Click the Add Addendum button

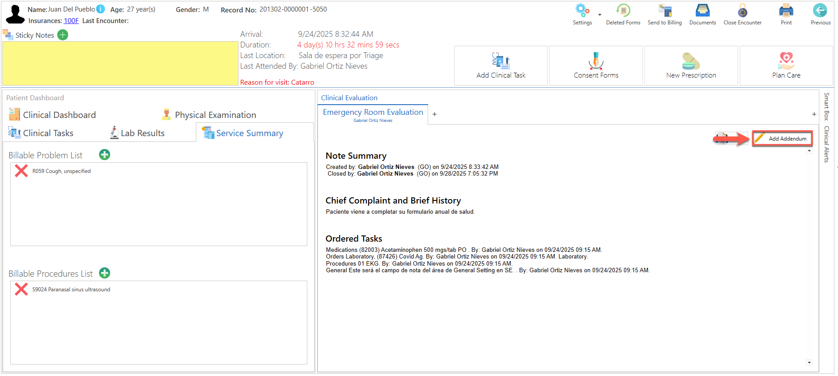782,138
